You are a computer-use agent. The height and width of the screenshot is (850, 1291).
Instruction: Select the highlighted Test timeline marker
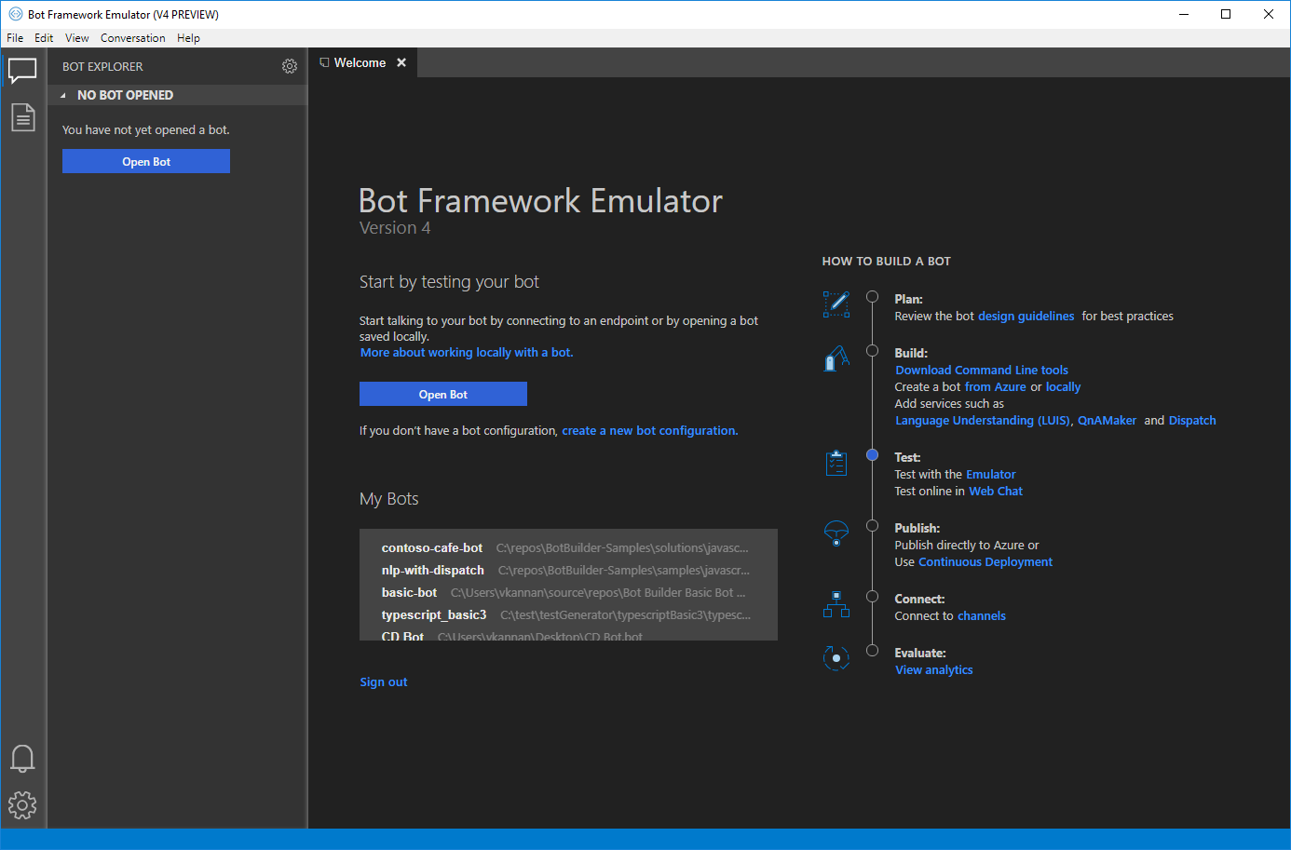pyautogui.click(x=873, y=455)
